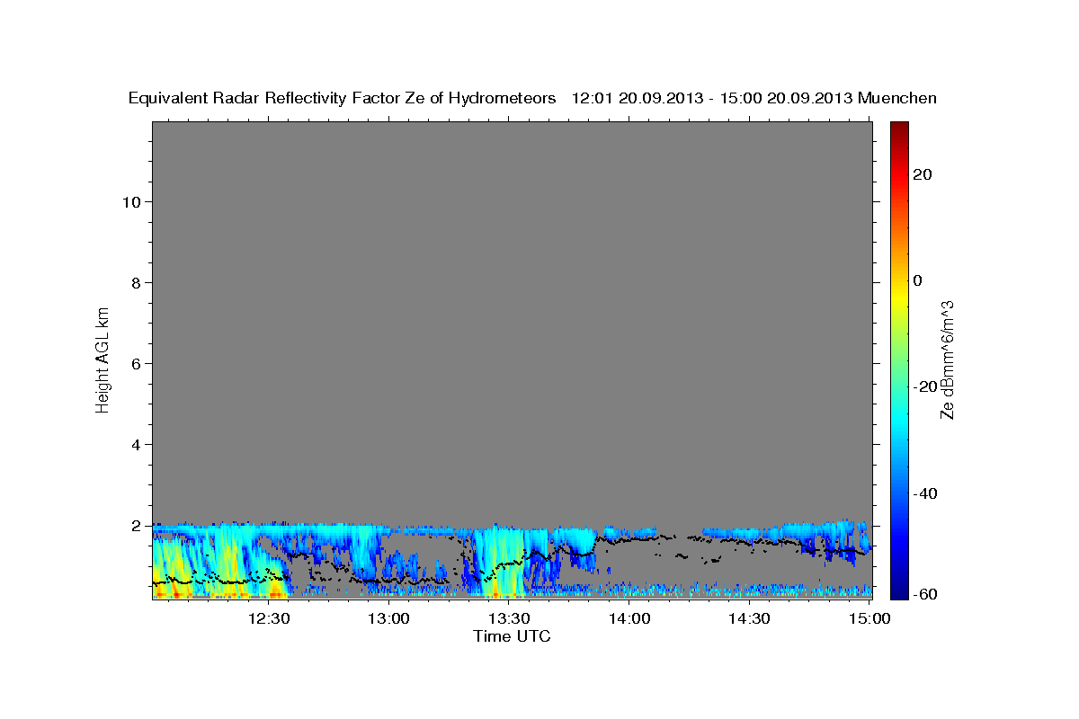Click the cyan cloud column near 13:30

pyautogui.click(x=499, y=562)
